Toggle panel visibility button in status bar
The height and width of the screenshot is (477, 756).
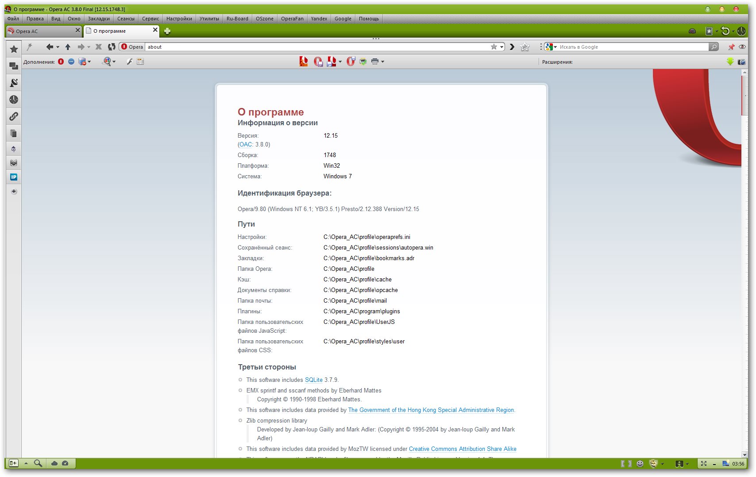coord(13,463)
